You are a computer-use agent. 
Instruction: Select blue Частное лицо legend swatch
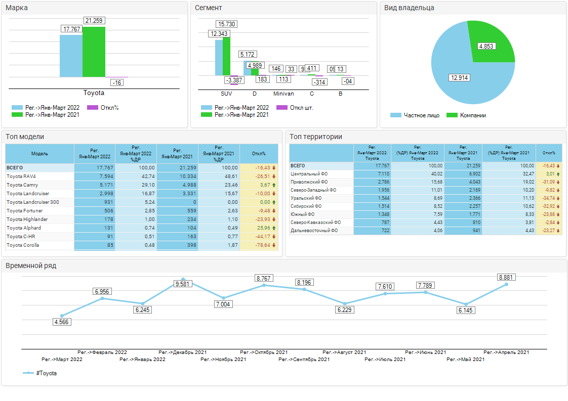click(395, 115)
